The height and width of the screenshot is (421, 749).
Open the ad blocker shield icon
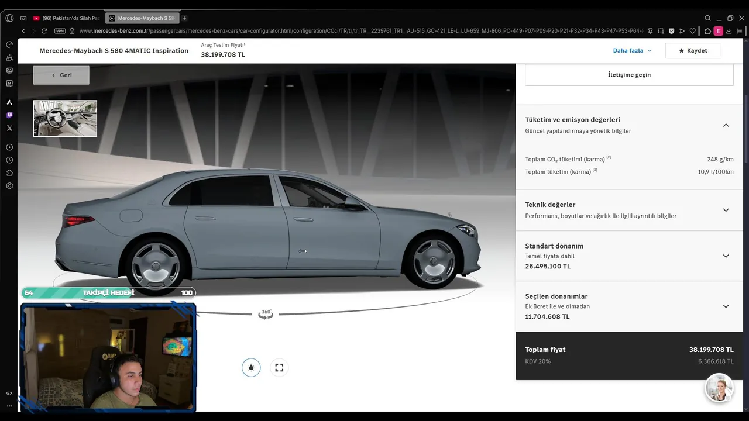(x=671, y=31)
